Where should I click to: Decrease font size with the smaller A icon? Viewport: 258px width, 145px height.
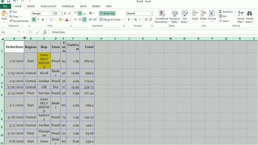tap(70, 13)
